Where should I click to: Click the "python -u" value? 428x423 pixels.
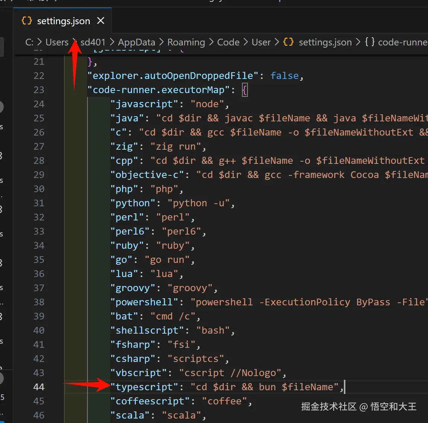199,203
